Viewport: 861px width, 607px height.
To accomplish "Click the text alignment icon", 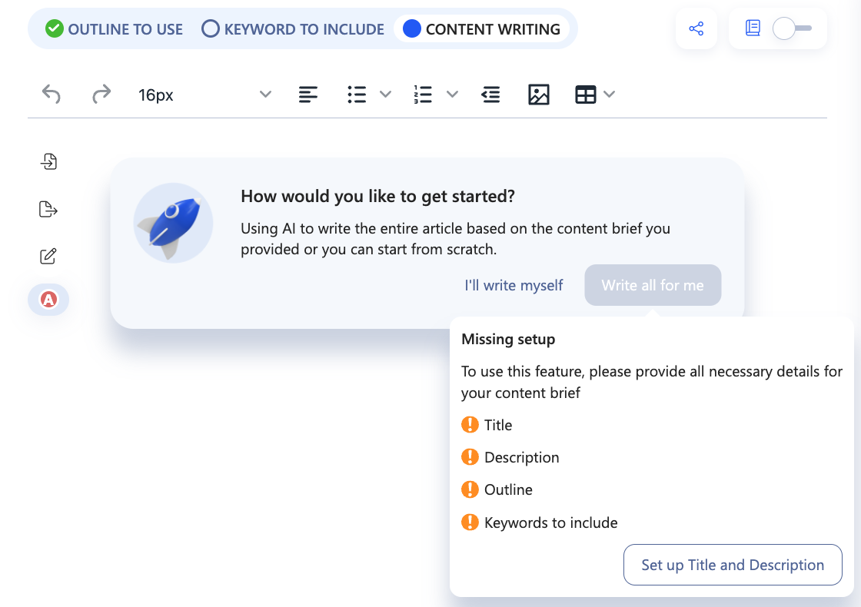I will click(x=308, y=95).
